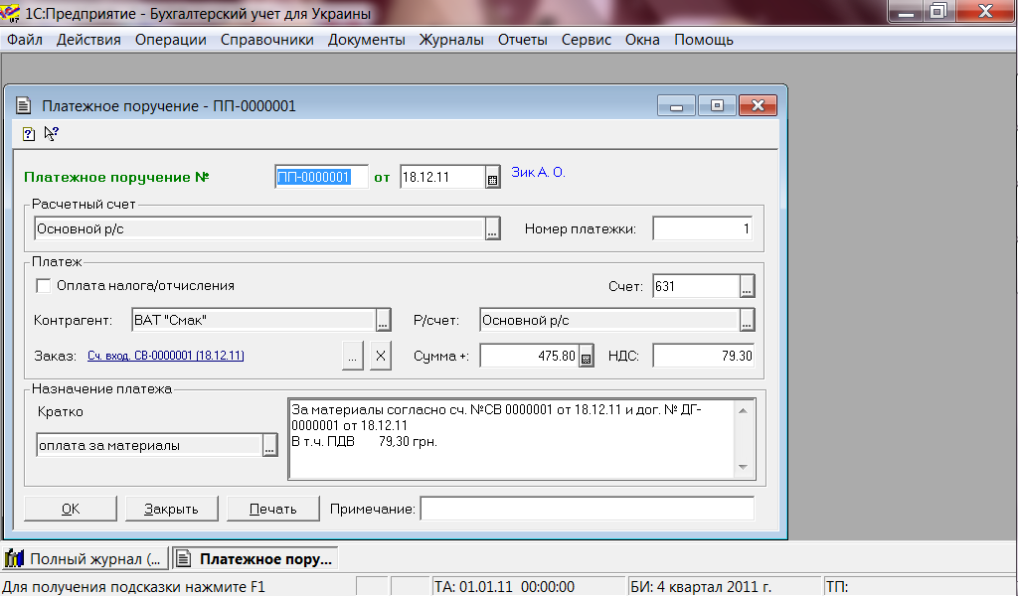The width and height of the screenshot is (1018, 596).
Task: Click the OK button
Action: (71, 510)
